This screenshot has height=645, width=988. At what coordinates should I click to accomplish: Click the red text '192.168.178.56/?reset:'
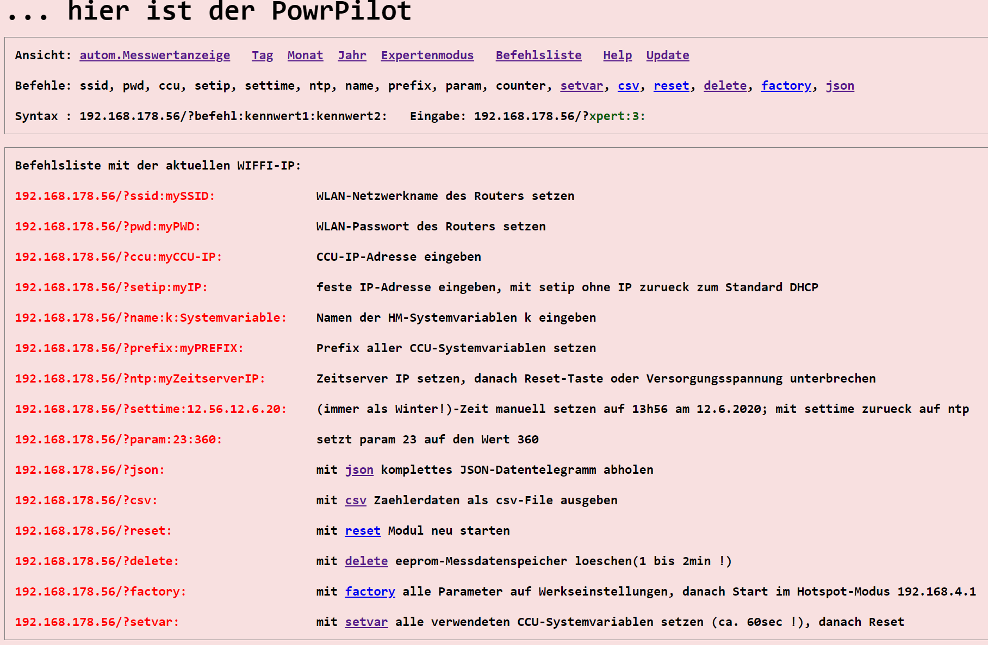(94, 531)
